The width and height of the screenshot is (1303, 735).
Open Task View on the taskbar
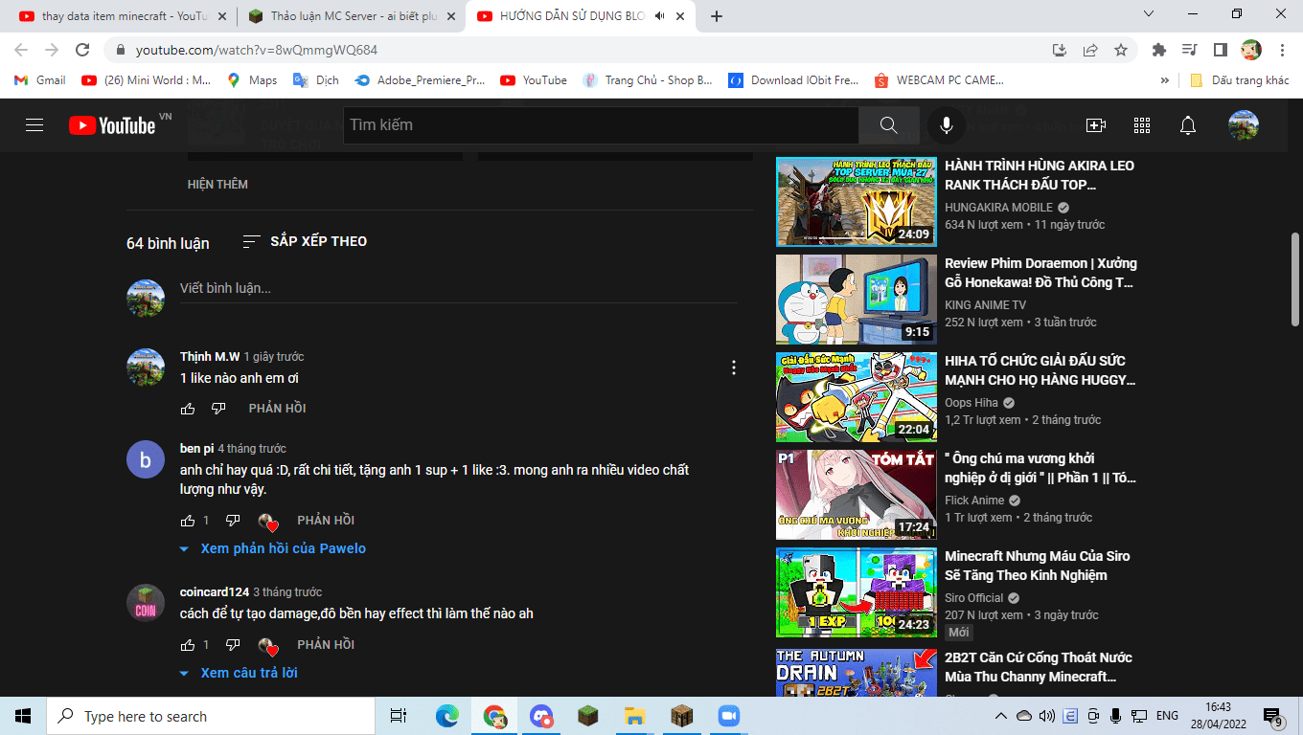click(x=399, y=716)
